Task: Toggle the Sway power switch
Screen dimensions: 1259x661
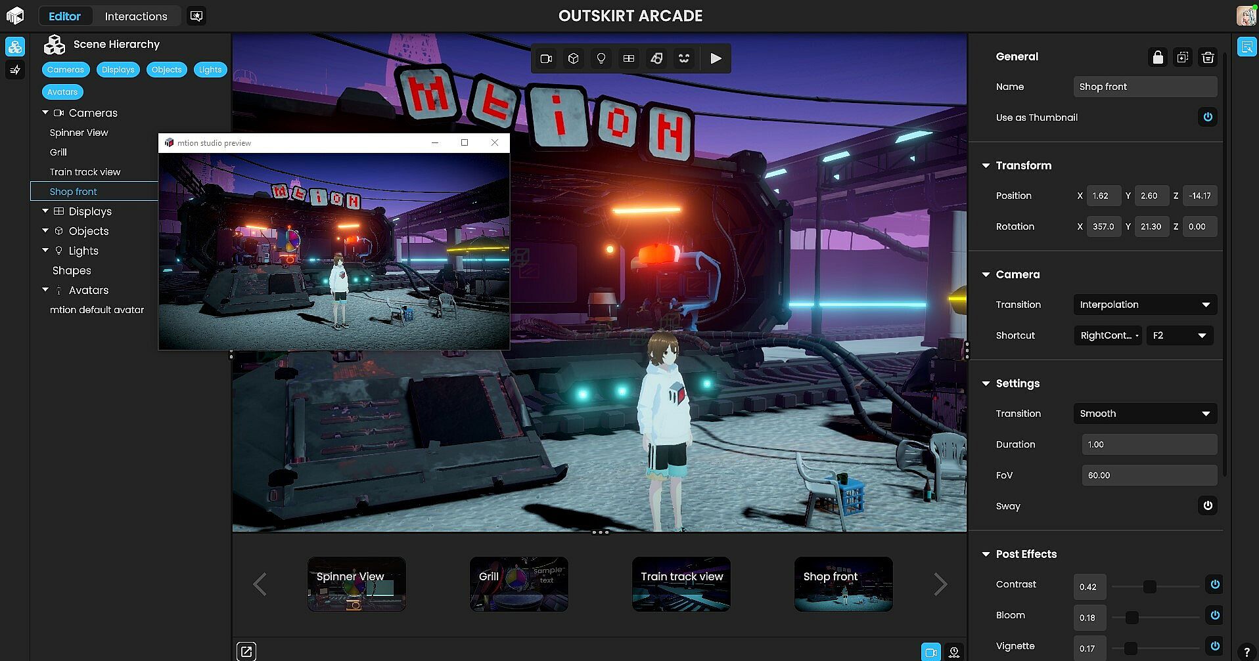Action: (x=1207, y=506)
